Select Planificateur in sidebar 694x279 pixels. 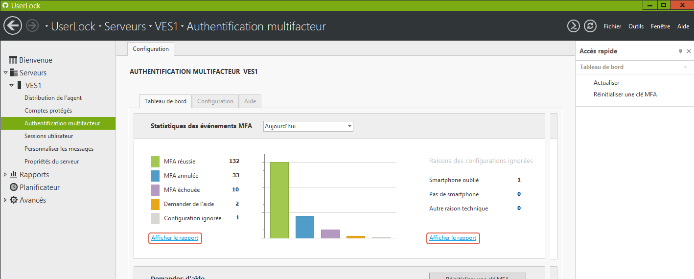click(40, 187)
